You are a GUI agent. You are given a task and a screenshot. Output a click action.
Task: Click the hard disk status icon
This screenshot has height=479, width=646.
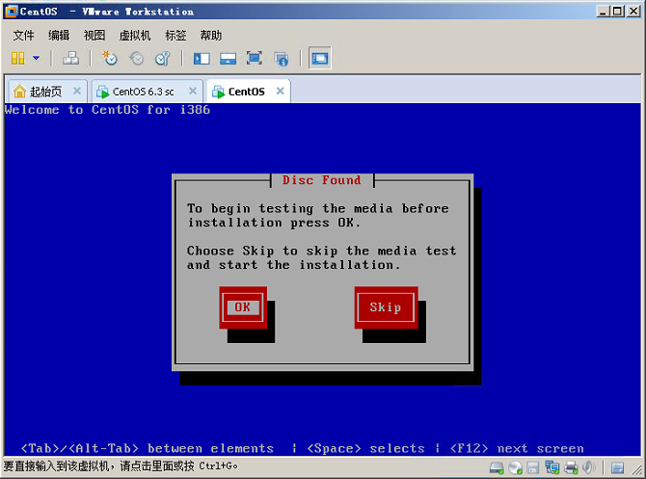(x=497, y=467)
